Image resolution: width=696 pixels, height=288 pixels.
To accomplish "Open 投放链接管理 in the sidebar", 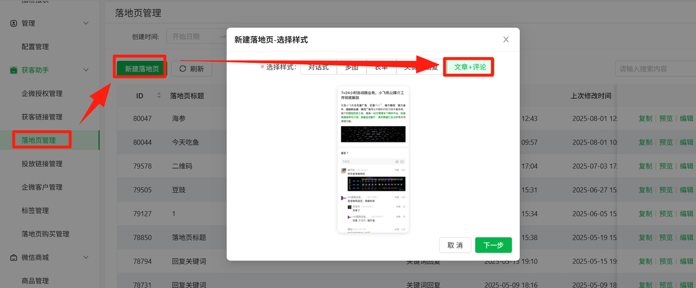I will [42, 164].
